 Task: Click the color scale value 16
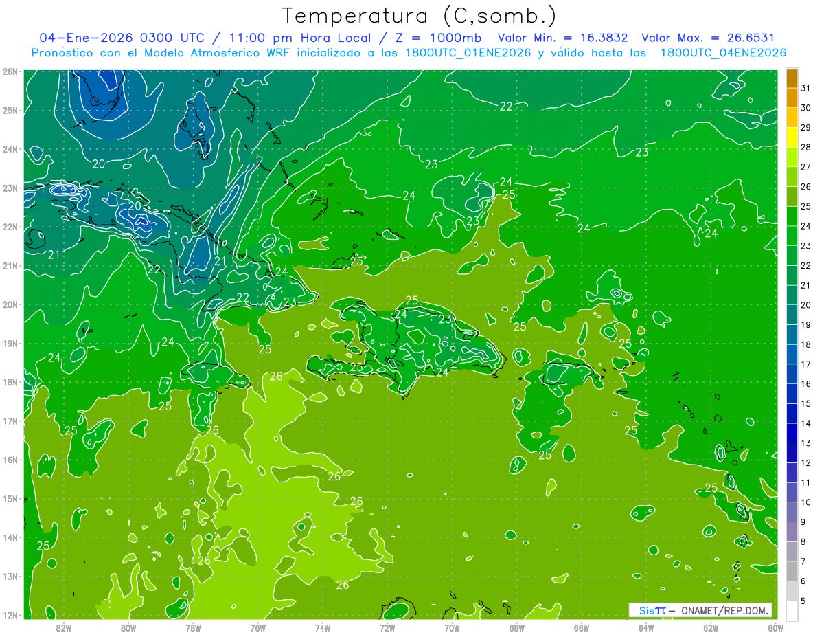(805, 383)
